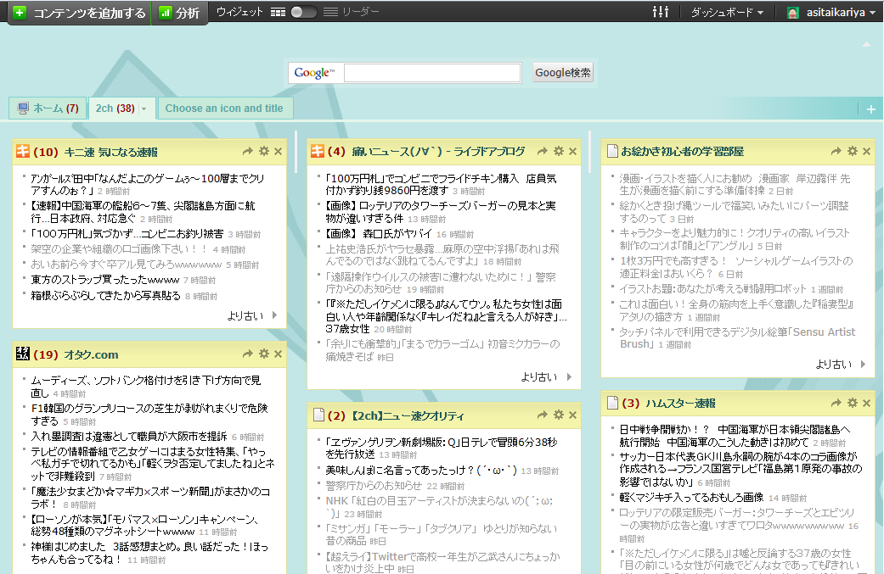Open the 2ch tab dropdown arrow
This screenshot has width=884, height=574.
click(144, 109)
